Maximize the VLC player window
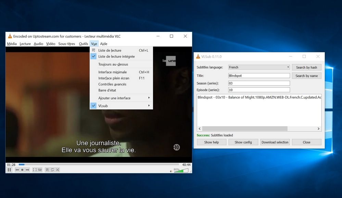The height and width of the screenshot is (198, 342). coord(172,36)
